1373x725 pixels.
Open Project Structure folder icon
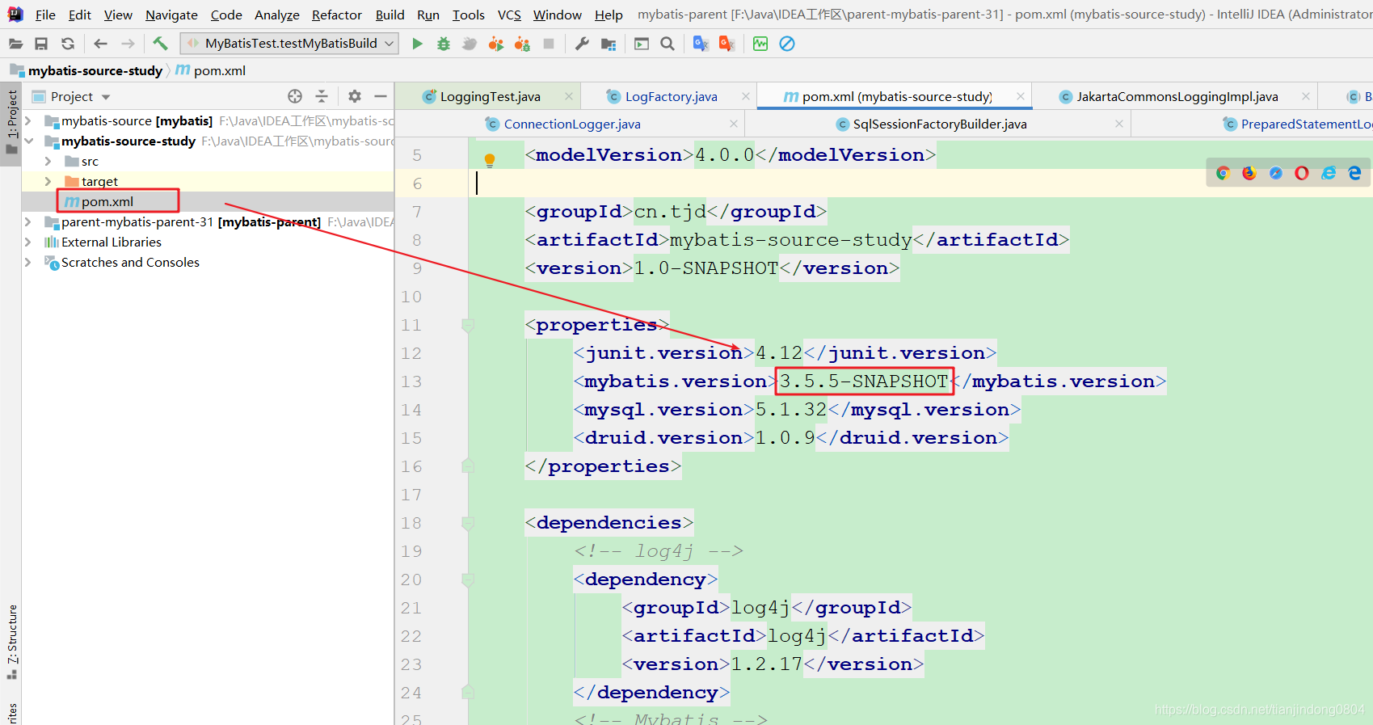(609, 44)
